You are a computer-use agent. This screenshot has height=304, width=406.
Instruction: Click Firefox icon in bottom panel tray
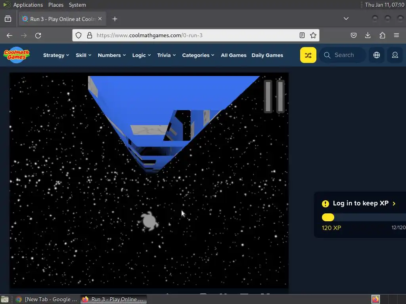point(375,299)
